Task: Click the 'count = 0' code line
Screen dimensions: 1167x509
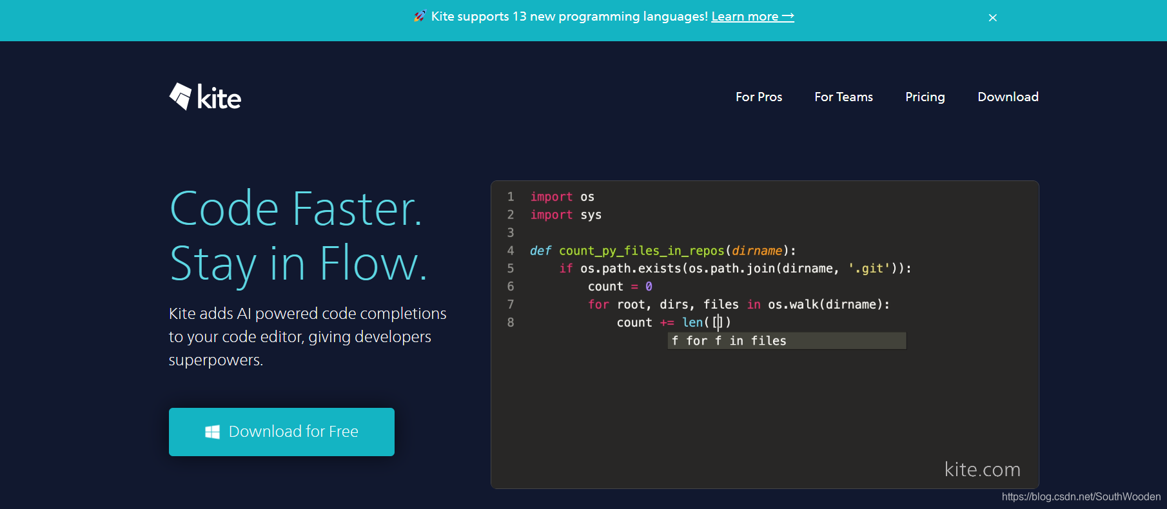Action: point(620,287)
